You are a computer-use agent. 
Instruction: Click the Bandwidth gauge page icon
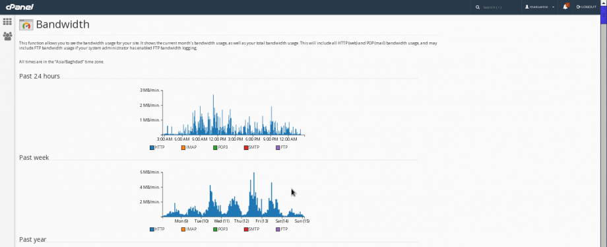point(26,24)
